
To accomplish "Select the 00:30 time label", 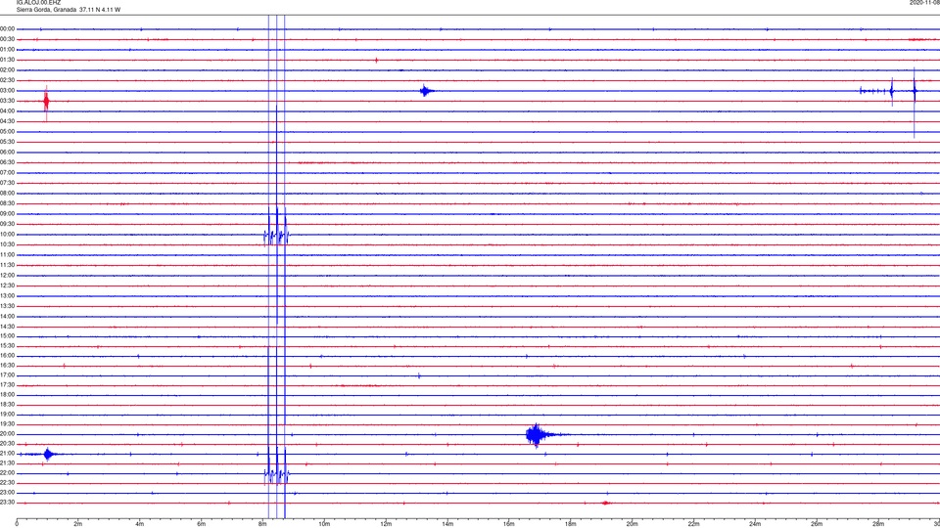I will click(7, 39).
